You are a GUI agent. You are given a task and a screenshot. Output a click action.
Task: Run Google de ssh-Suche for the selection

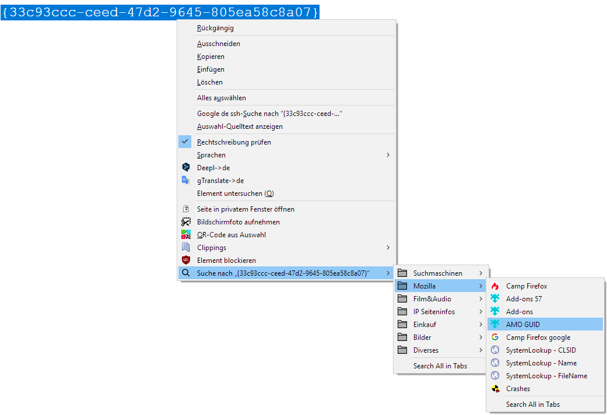tap(287, 114)
